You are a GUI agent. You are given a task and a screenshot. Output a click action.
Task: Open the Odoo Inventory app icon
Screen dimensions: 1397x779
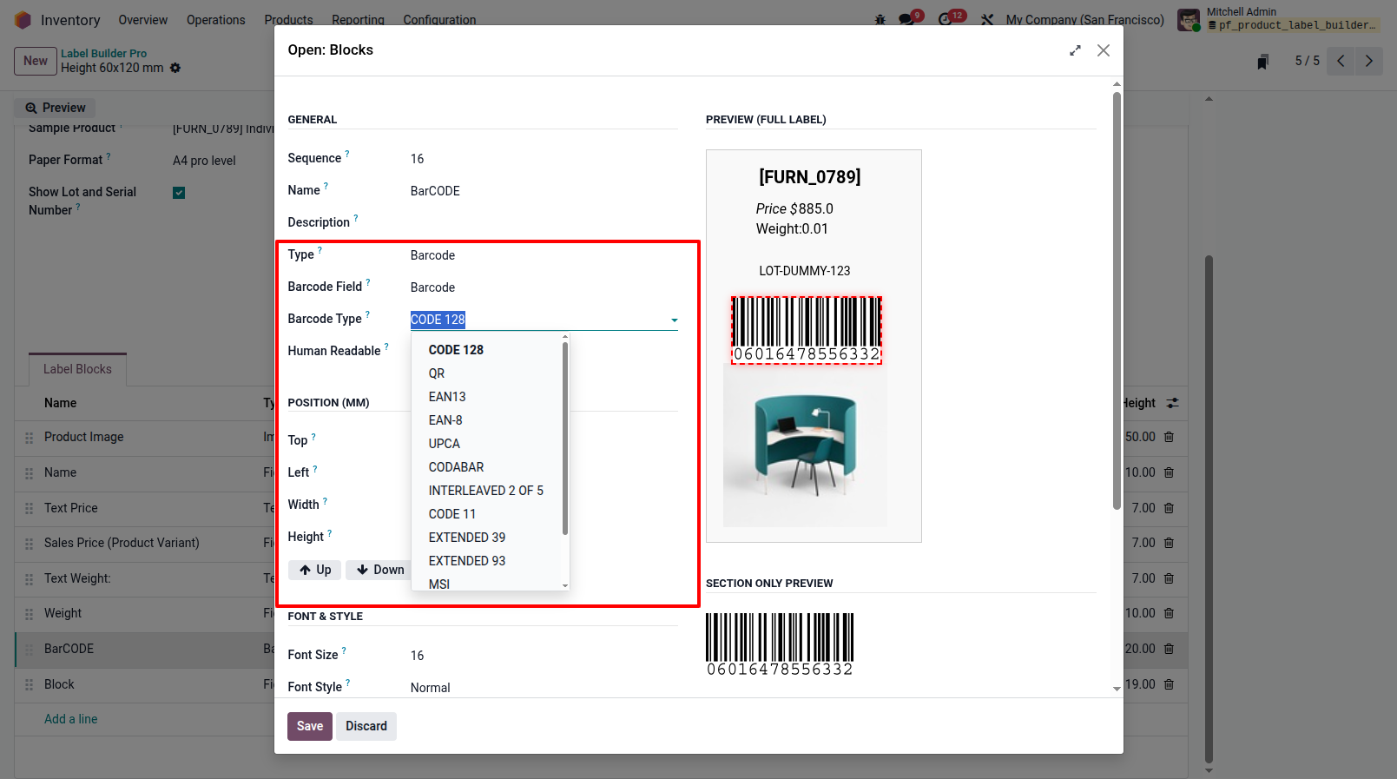point(23,20)
